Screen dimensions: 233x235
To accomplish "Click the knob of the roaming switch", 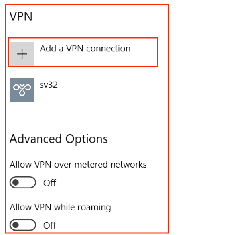I will point(16,225).
